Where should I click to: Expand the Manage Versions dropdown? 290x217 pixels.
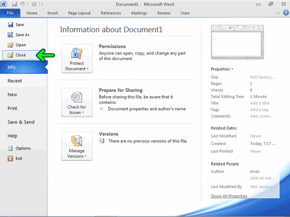(x=77, y=146)
